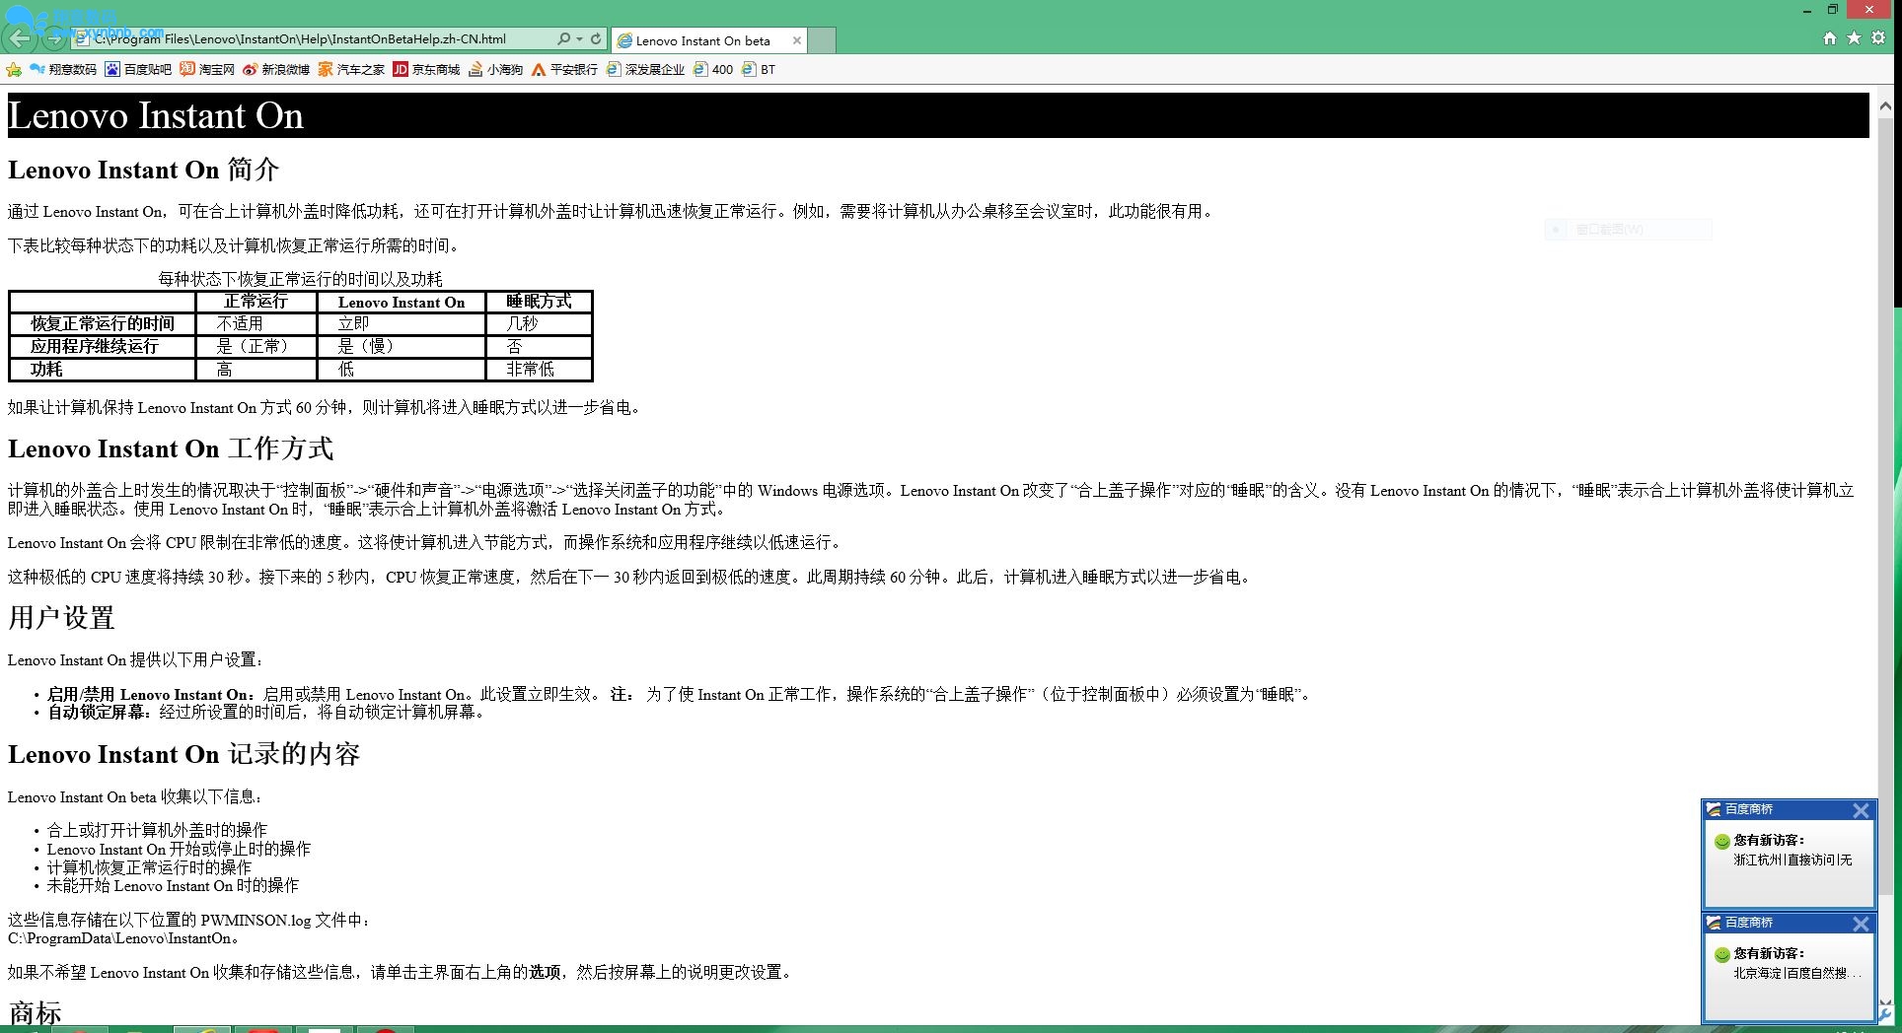Image resolution: width=1902 pixels, height=1033 pixels.
Task: Click the black Lenovo Instant On title banner
Action: pos(937,115)
